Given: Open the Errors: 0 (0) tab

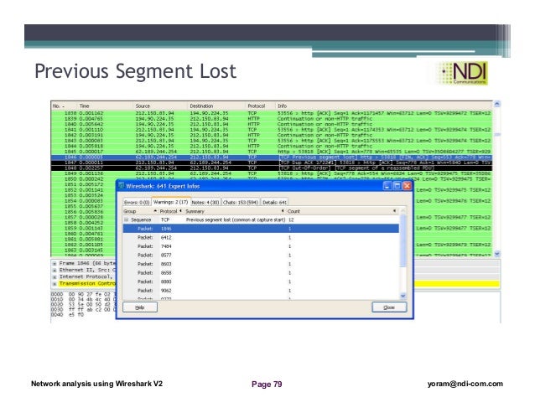Looking at the screenshot, I should click(x=137, y=203).
